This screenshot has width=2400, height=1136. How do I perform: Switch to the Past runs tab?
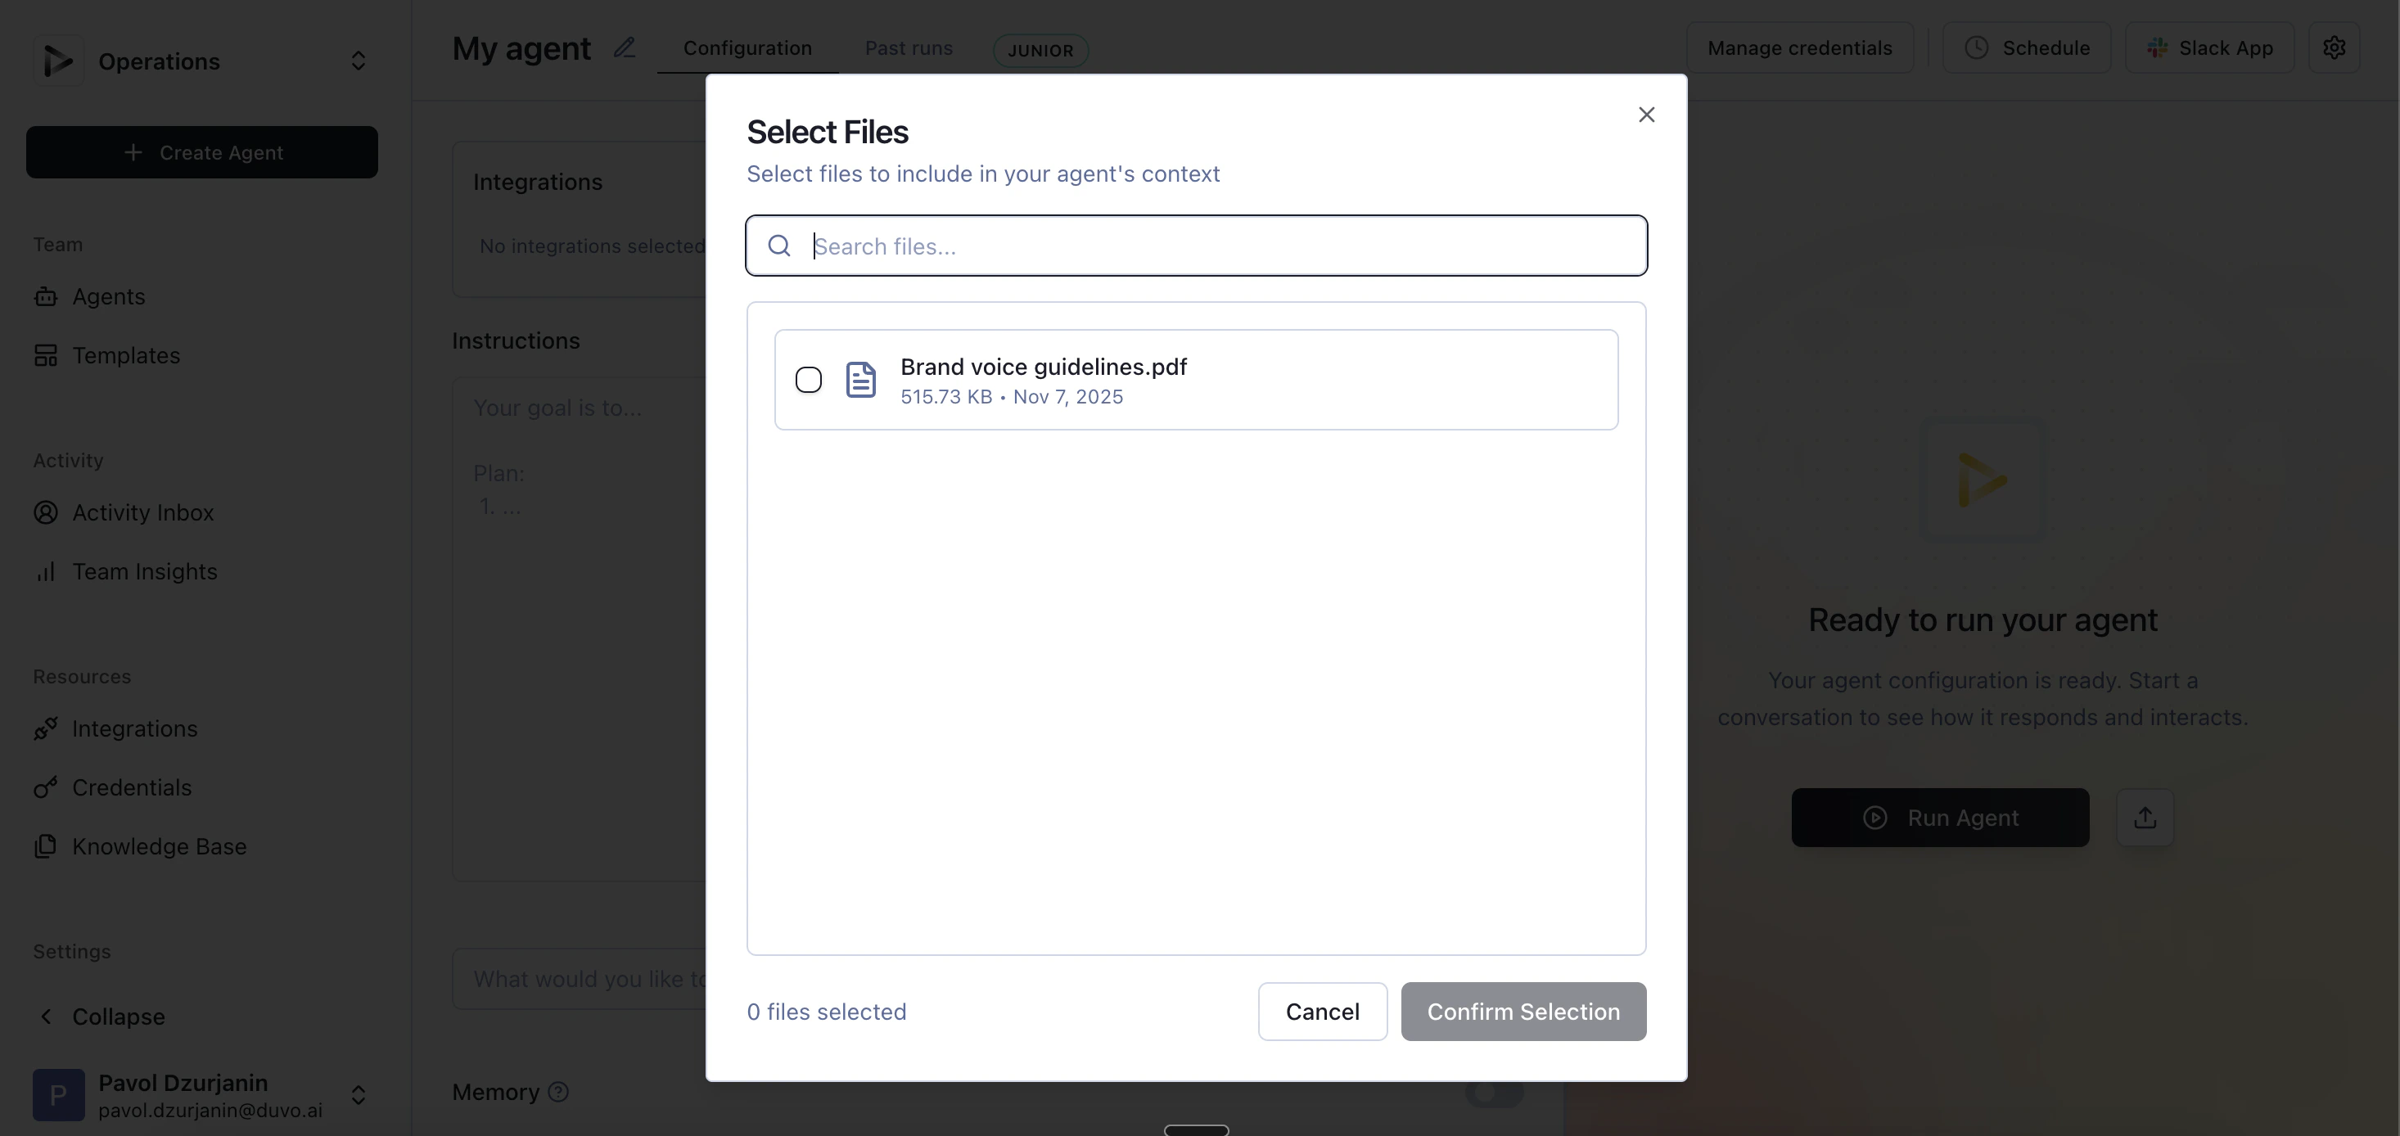pos(909,47)
